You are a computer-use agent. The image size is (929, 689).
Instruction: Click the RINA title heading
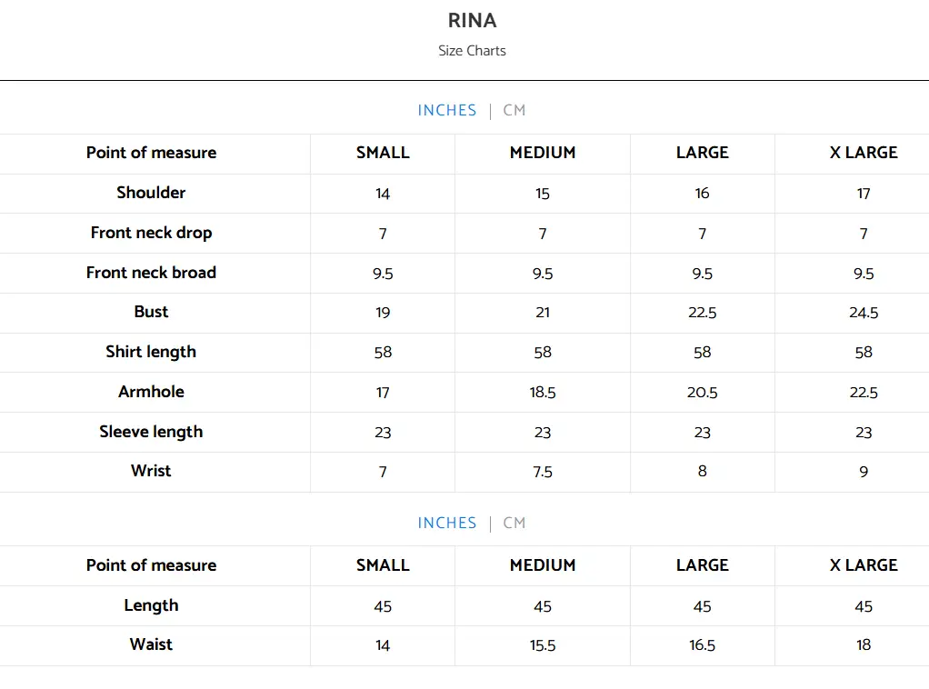coord(472,20)
